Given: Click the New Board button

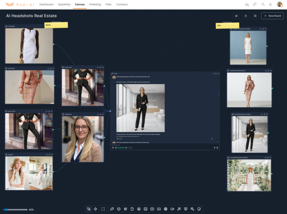Looking at the screenshot, I should pyautogui.click(x=272, y=16).
